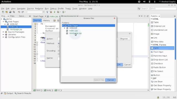The image size is (177, 99).
Task: Choose Drop-down List in Palette
Action: tap(160, 60)
